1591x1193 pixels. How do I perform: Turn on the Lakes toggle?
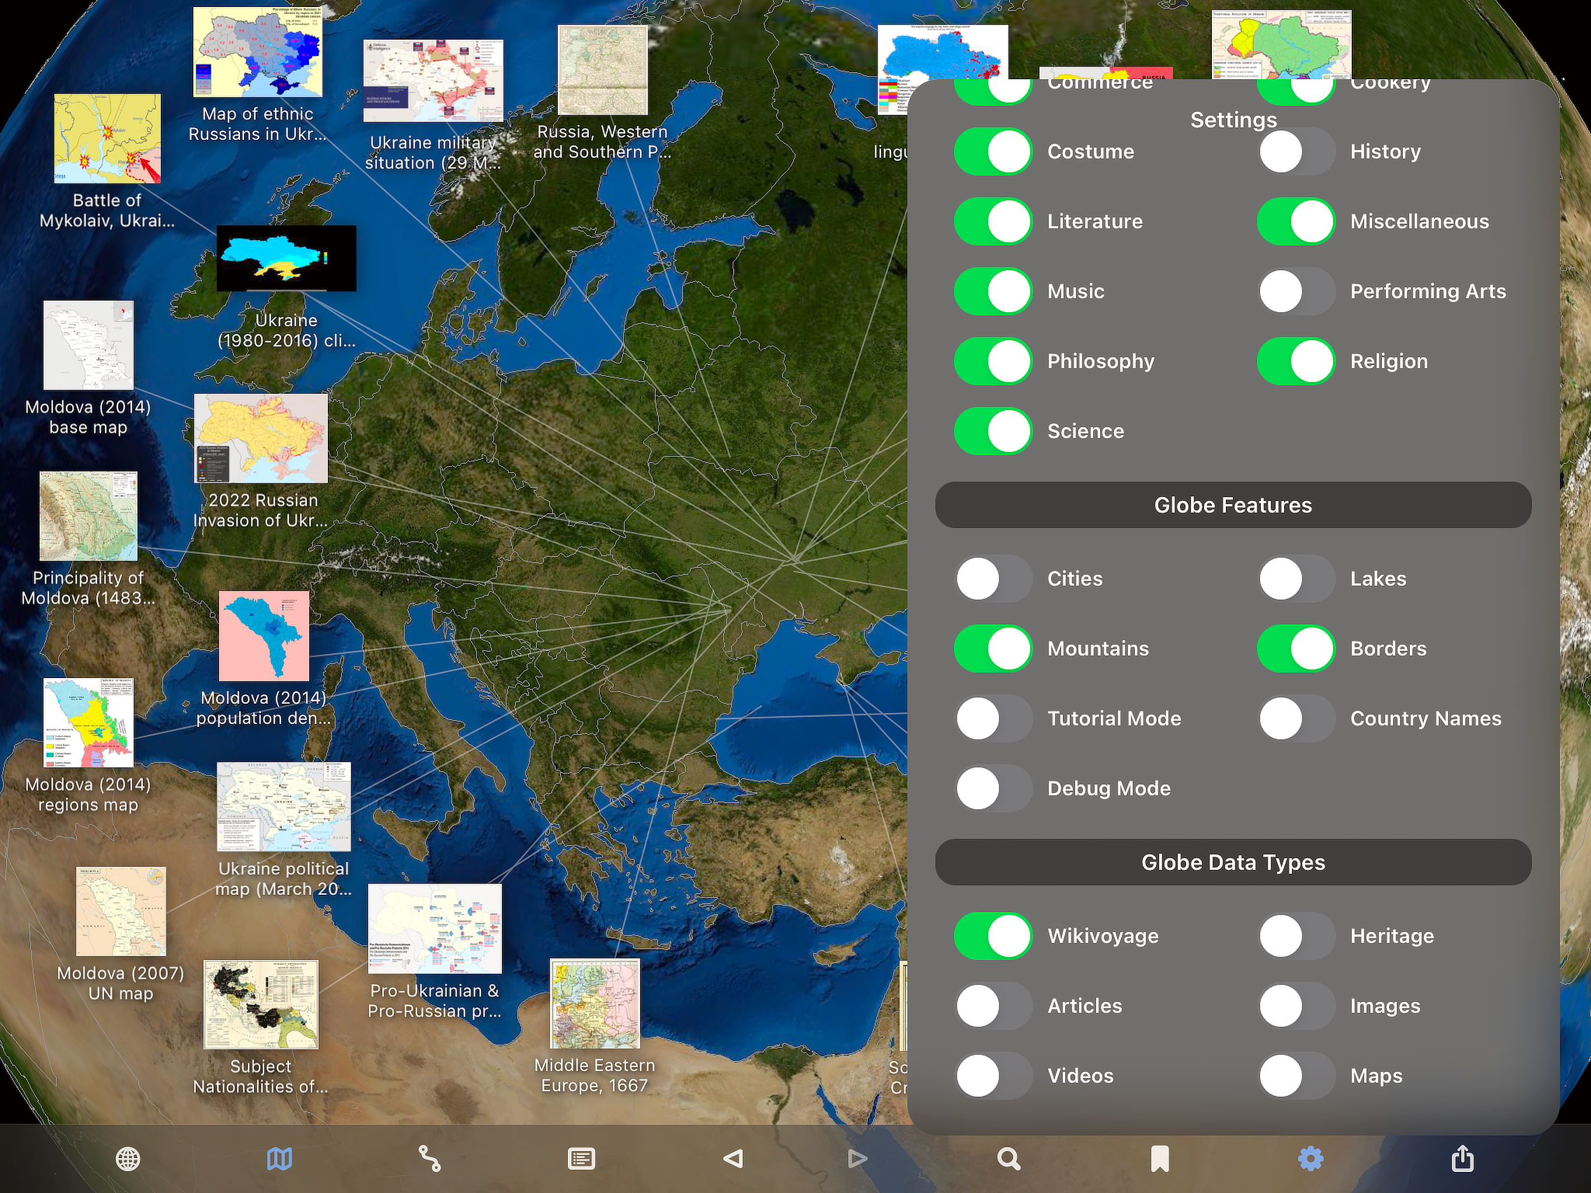[1296, 578]
